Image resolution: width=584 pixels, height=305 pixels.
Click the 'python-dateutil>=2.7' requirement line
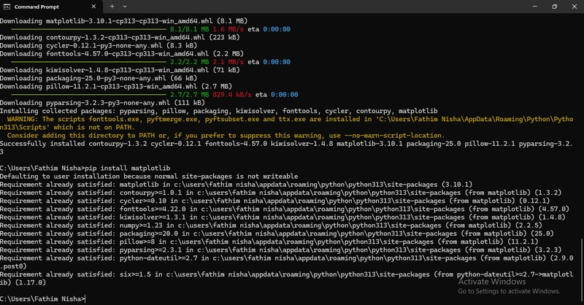pyautogui.click(x=287, y=263)
